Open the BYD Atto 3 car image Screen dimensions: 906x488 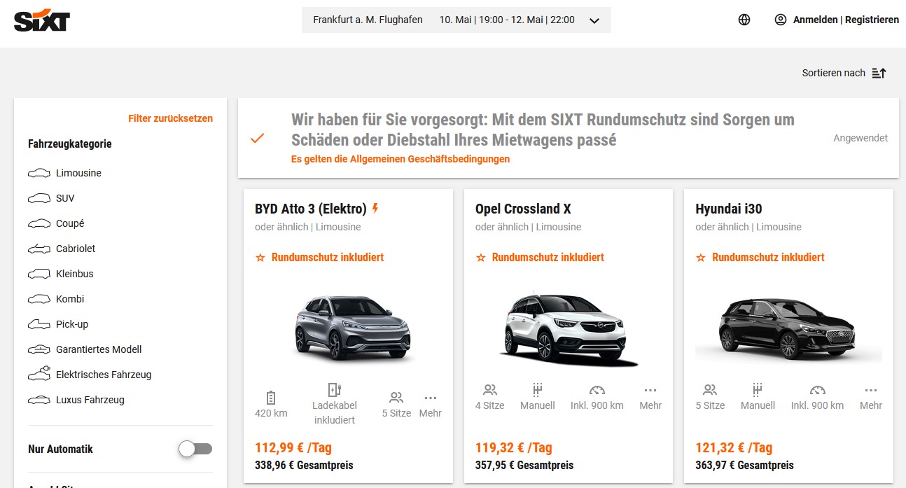click(x=352, y=328)
